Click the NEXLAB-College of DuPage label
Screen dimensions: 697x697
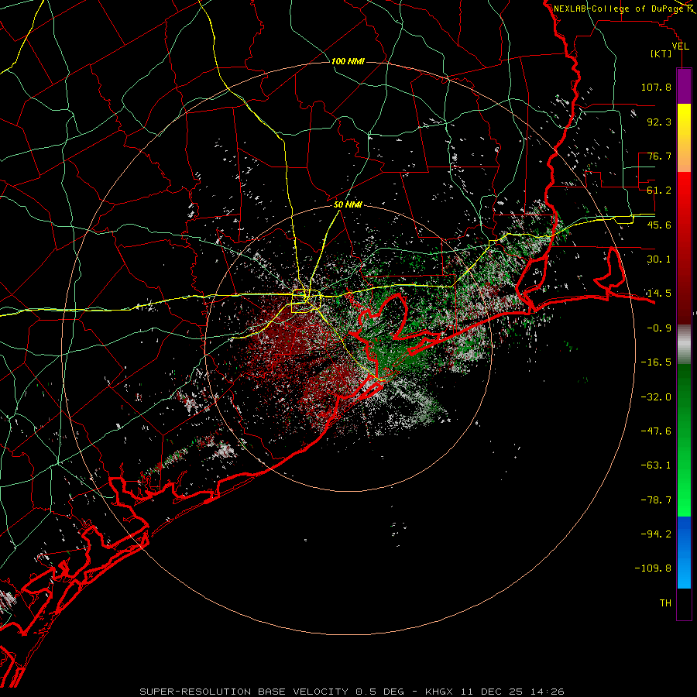click(619, 9)
